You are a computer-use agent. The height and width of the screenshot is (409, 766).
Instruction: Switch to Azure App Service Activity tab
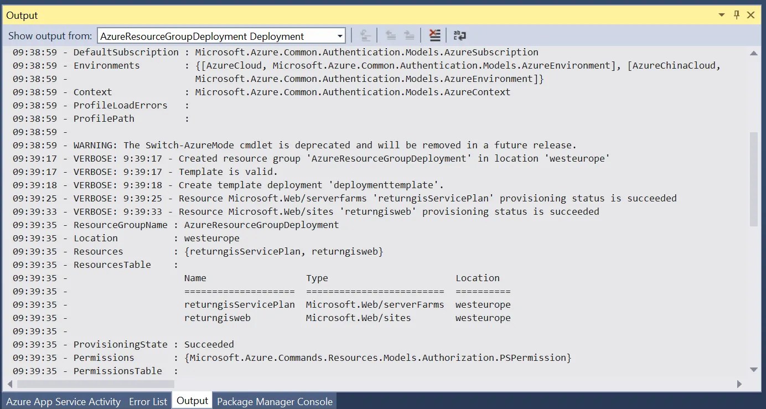[x=63, y=401]
